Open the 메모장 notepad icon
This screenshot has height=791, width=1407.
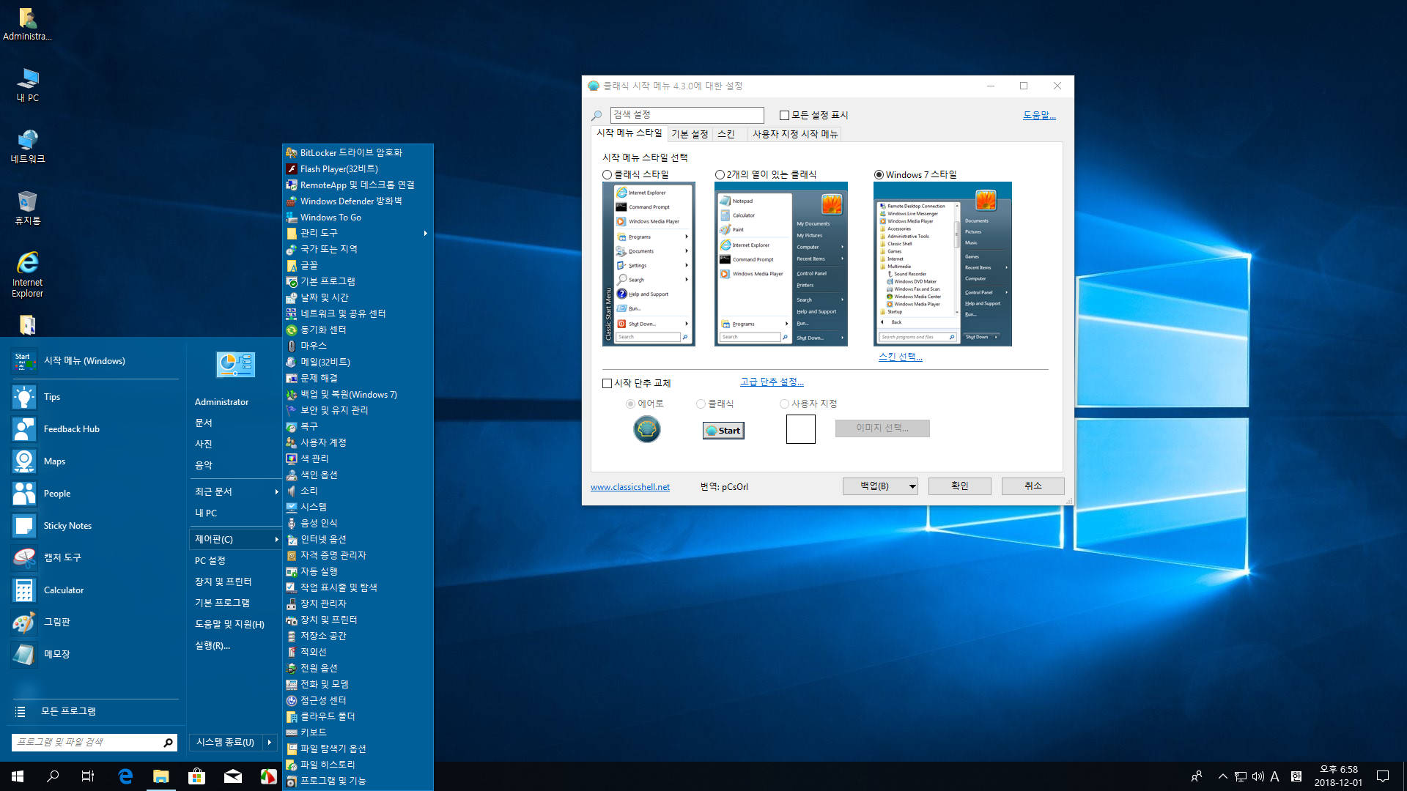click(24, 654)
